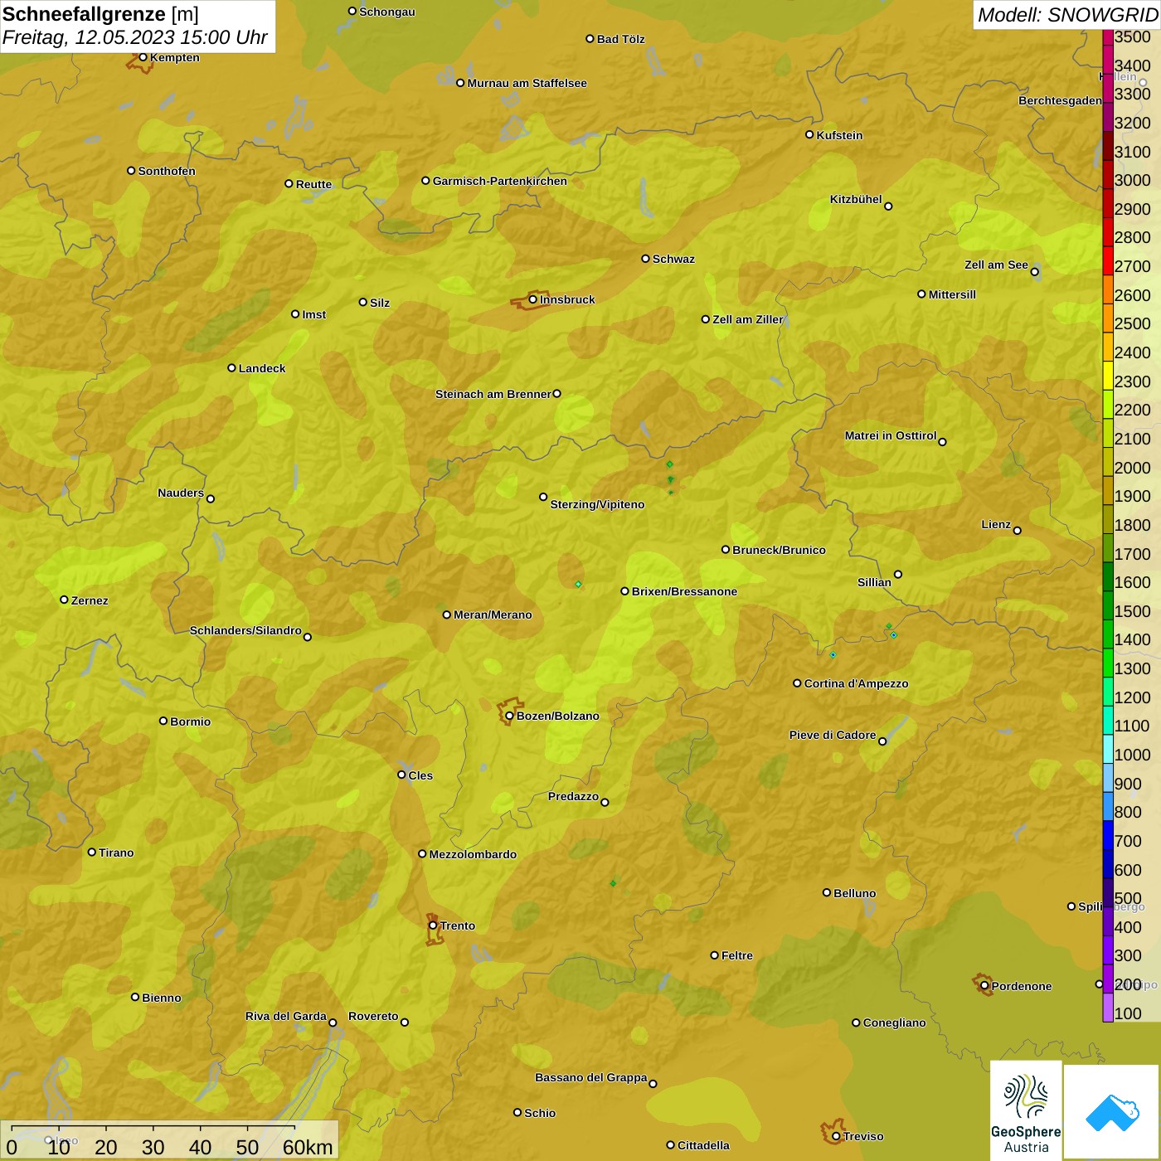1161x1161 pixels.
Task: Click the Riva del Garda label
Action: coord(286,1016)
